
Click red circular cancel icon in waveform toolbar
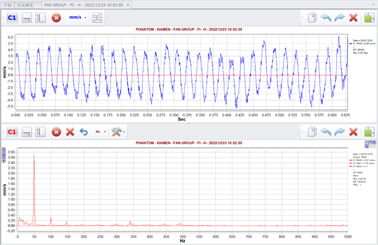coord(56,17)
